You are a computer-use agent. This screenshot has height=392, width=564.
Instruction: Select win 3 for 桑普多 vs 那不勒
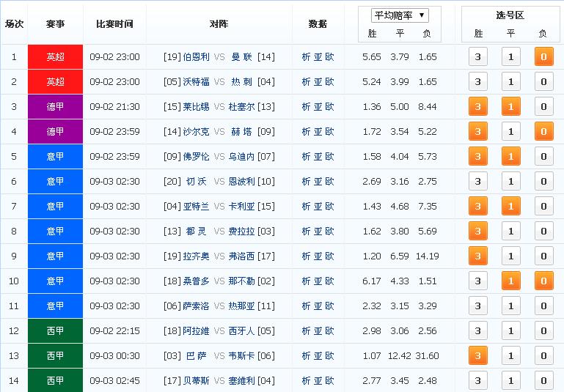point(477,281)
